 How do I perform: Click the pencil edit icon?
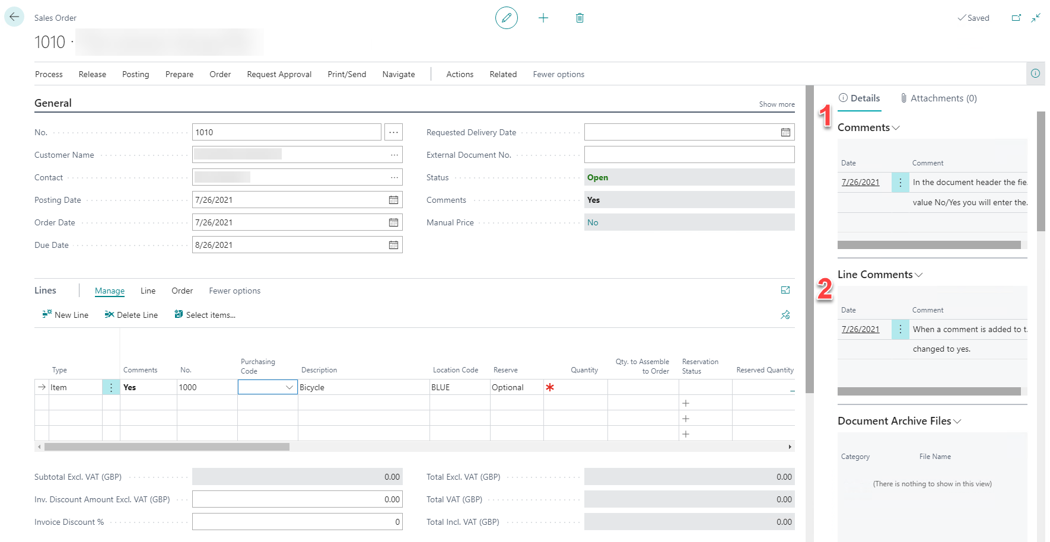pos(506,18)
